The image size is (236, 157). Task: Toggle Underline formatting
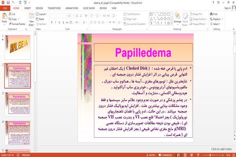(59, 22)
